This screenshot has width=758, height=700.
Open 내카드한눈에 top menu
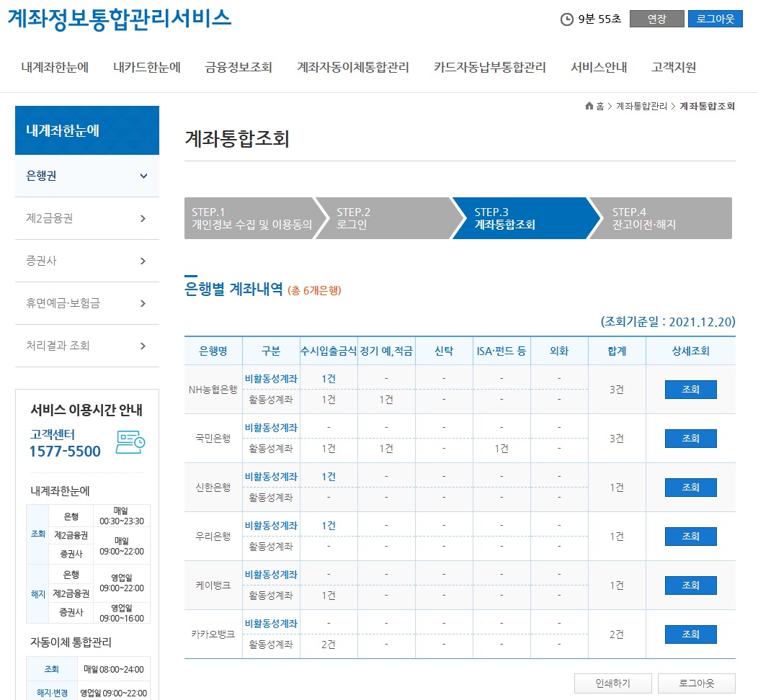(x=147, y=67)
